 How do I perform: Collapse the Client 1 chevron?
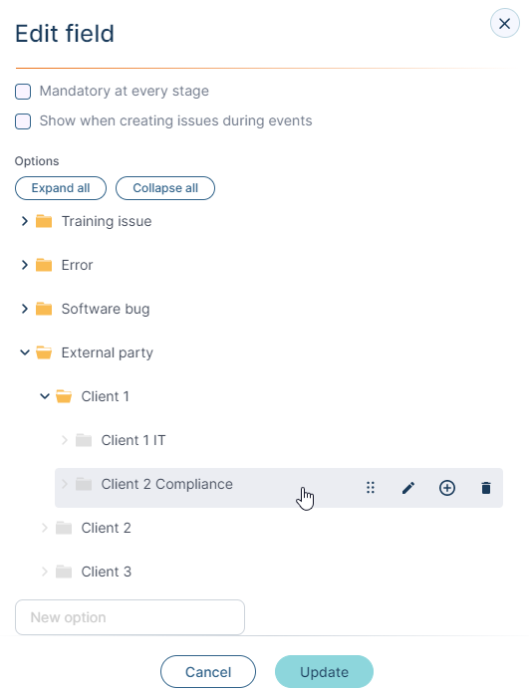[x=45, y=396]
